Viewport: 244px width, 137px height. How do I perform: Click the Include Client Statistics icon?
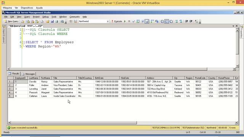click(x=157, y=21)
